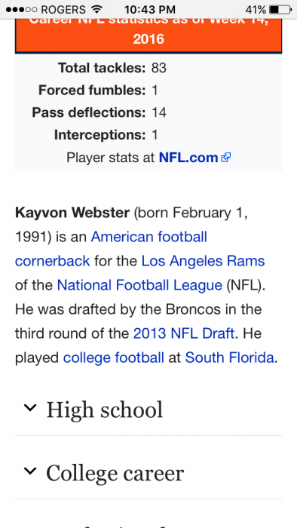This screenshot has height=528, width=297.
Task: Open the 2013 NFL Draft link
Action: coord(184,333)
